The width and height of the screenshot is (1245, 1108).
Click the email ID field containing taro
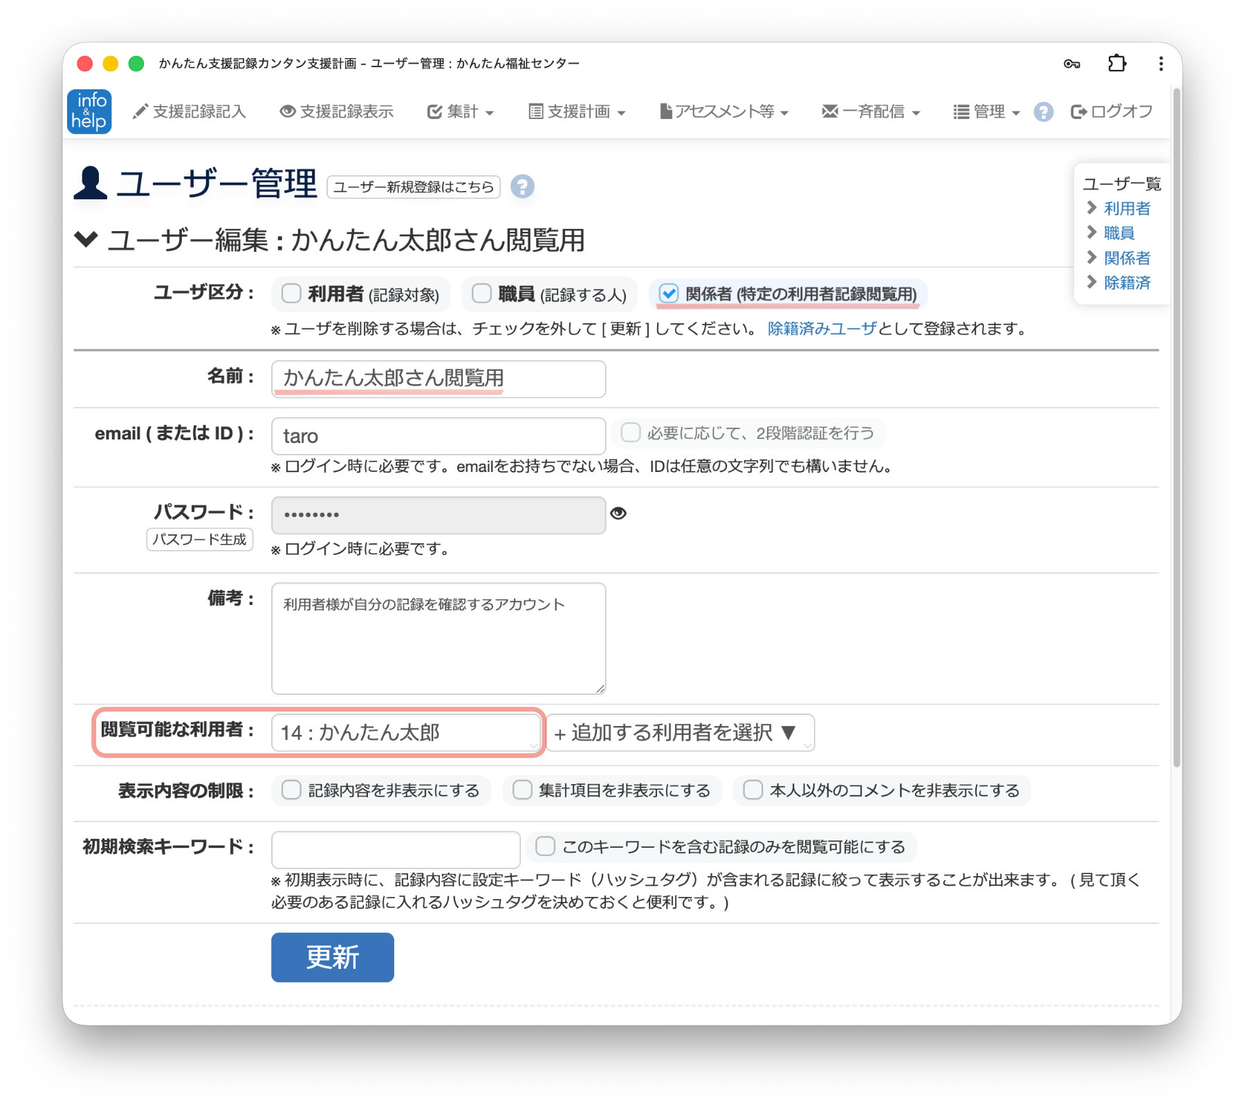tap(439, 436)
